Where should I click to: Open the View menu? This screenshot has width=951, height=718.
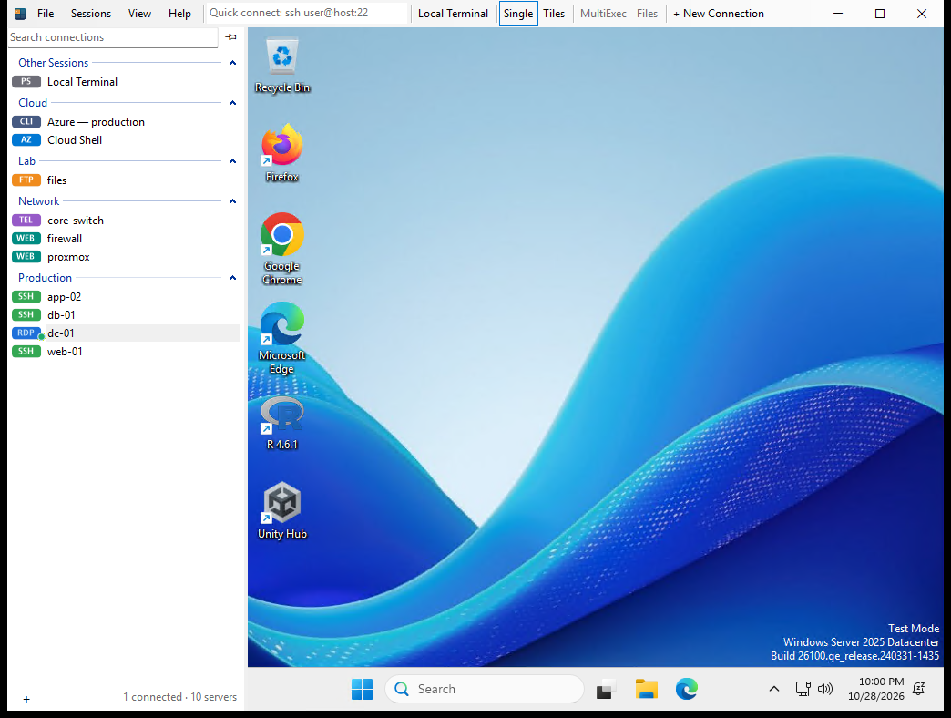139,14
